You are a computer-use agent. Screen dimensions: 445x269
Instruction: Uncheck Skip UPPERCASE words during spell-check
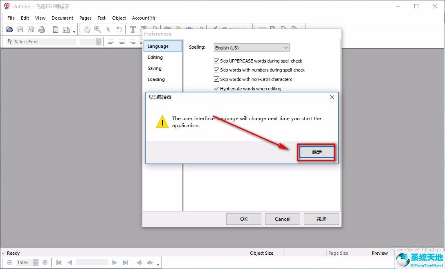coord(217,61)
